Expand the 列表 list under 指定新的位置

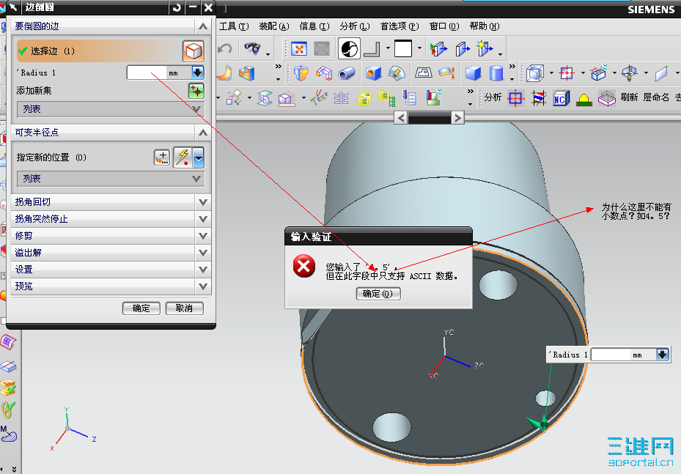pos(110,179)
